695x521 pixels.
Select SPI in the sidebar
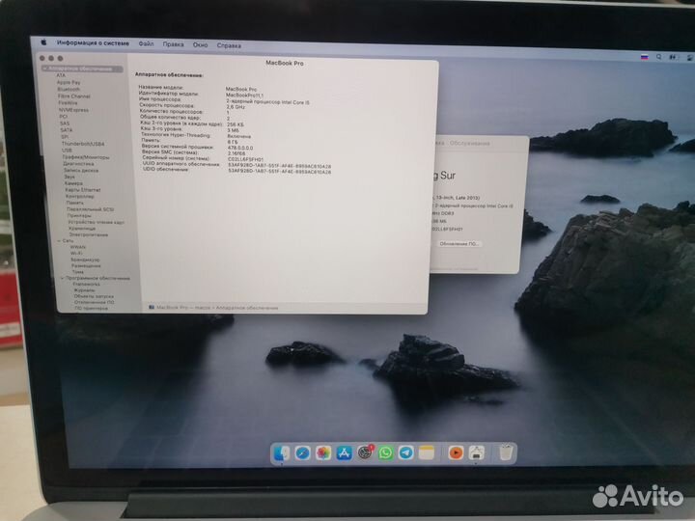[65, 137]
